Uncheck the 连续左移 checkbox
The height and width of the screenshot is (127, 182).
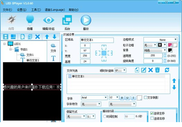click(152, 113)
